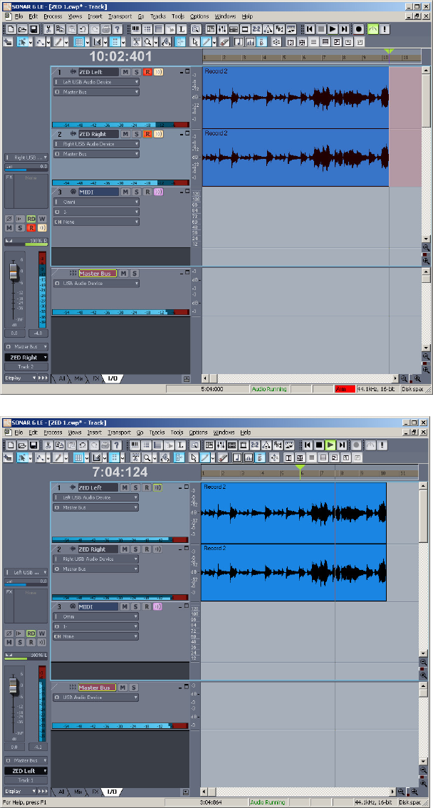Click the green highlighted Play transport button
Viewport: 433px width, 808px height.
click(331, 445)
